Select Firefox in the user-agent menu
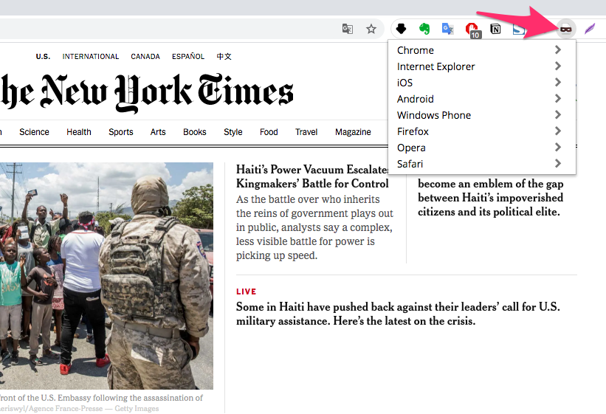Image resolution: width=606 pixels, height=414 pixels. coord(481,131)
